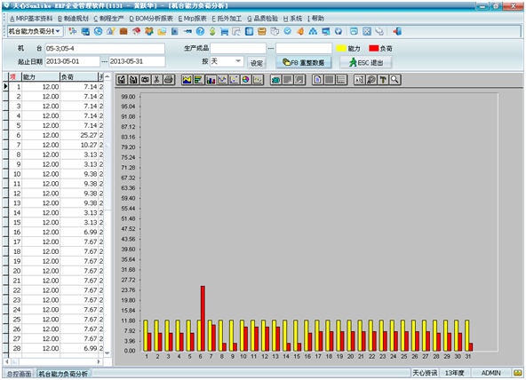
Task: Open the D BOM分析报表 menu
Action: pos(151,19)
